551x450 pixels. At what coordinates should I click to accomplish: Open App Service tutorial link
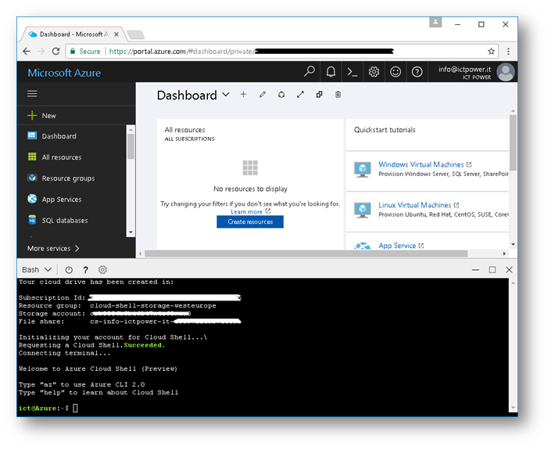click(x=397, y=245)
